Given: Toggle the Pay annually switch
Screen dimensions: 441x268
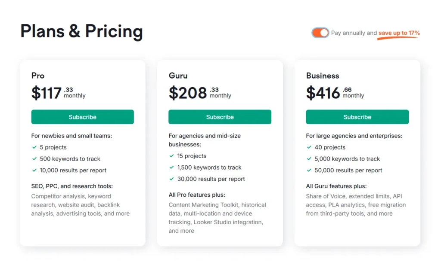Looking at the screenshot, I should tap(320, 33).
